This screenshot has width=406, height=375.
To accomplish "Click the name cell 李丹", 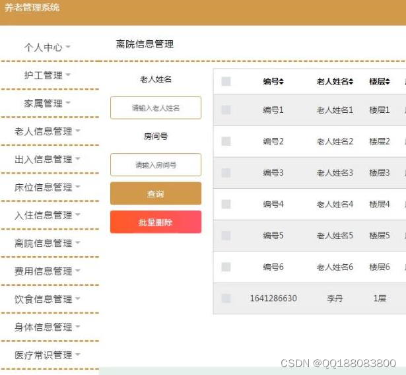I will click(335, 298).
